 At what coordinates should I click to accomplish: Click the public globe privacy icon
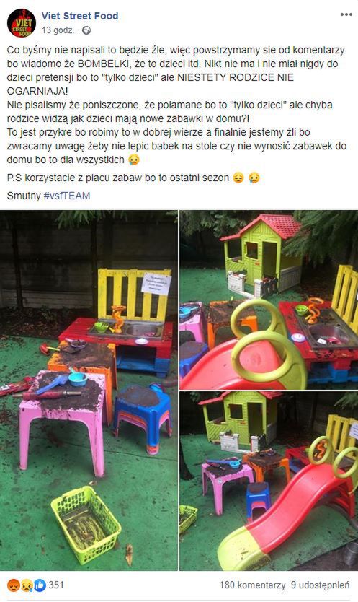pos(86,30)
